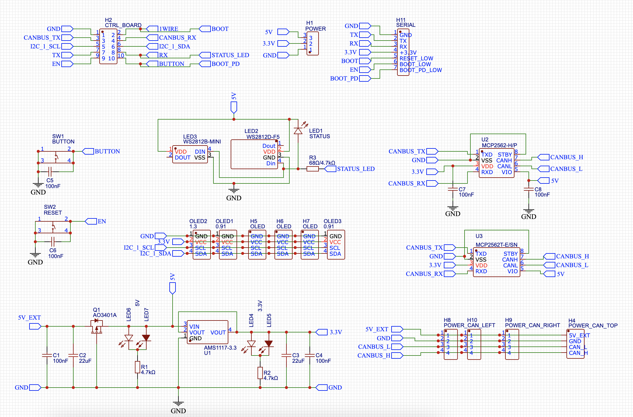Click the C5 100nF capacitor symbol
Viewport: 633px width, 417px height.
[x=50, y=172]
